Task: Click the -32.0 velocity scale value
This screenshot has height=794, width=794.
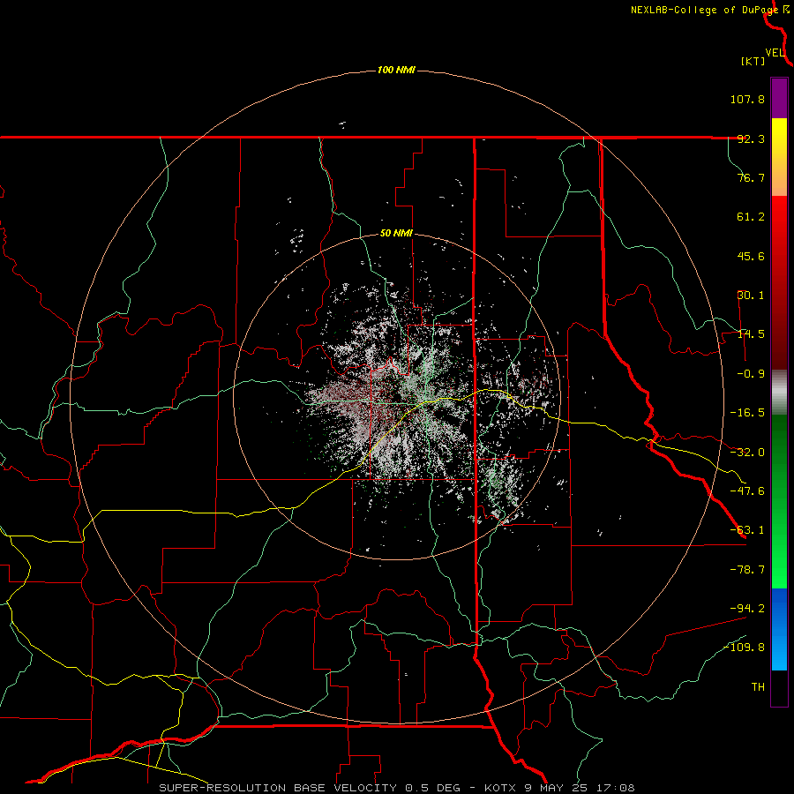Action: [747, 453]
